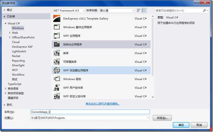Click the 类库 class library icon
The image size is (213, 132).
pos(57,53)
